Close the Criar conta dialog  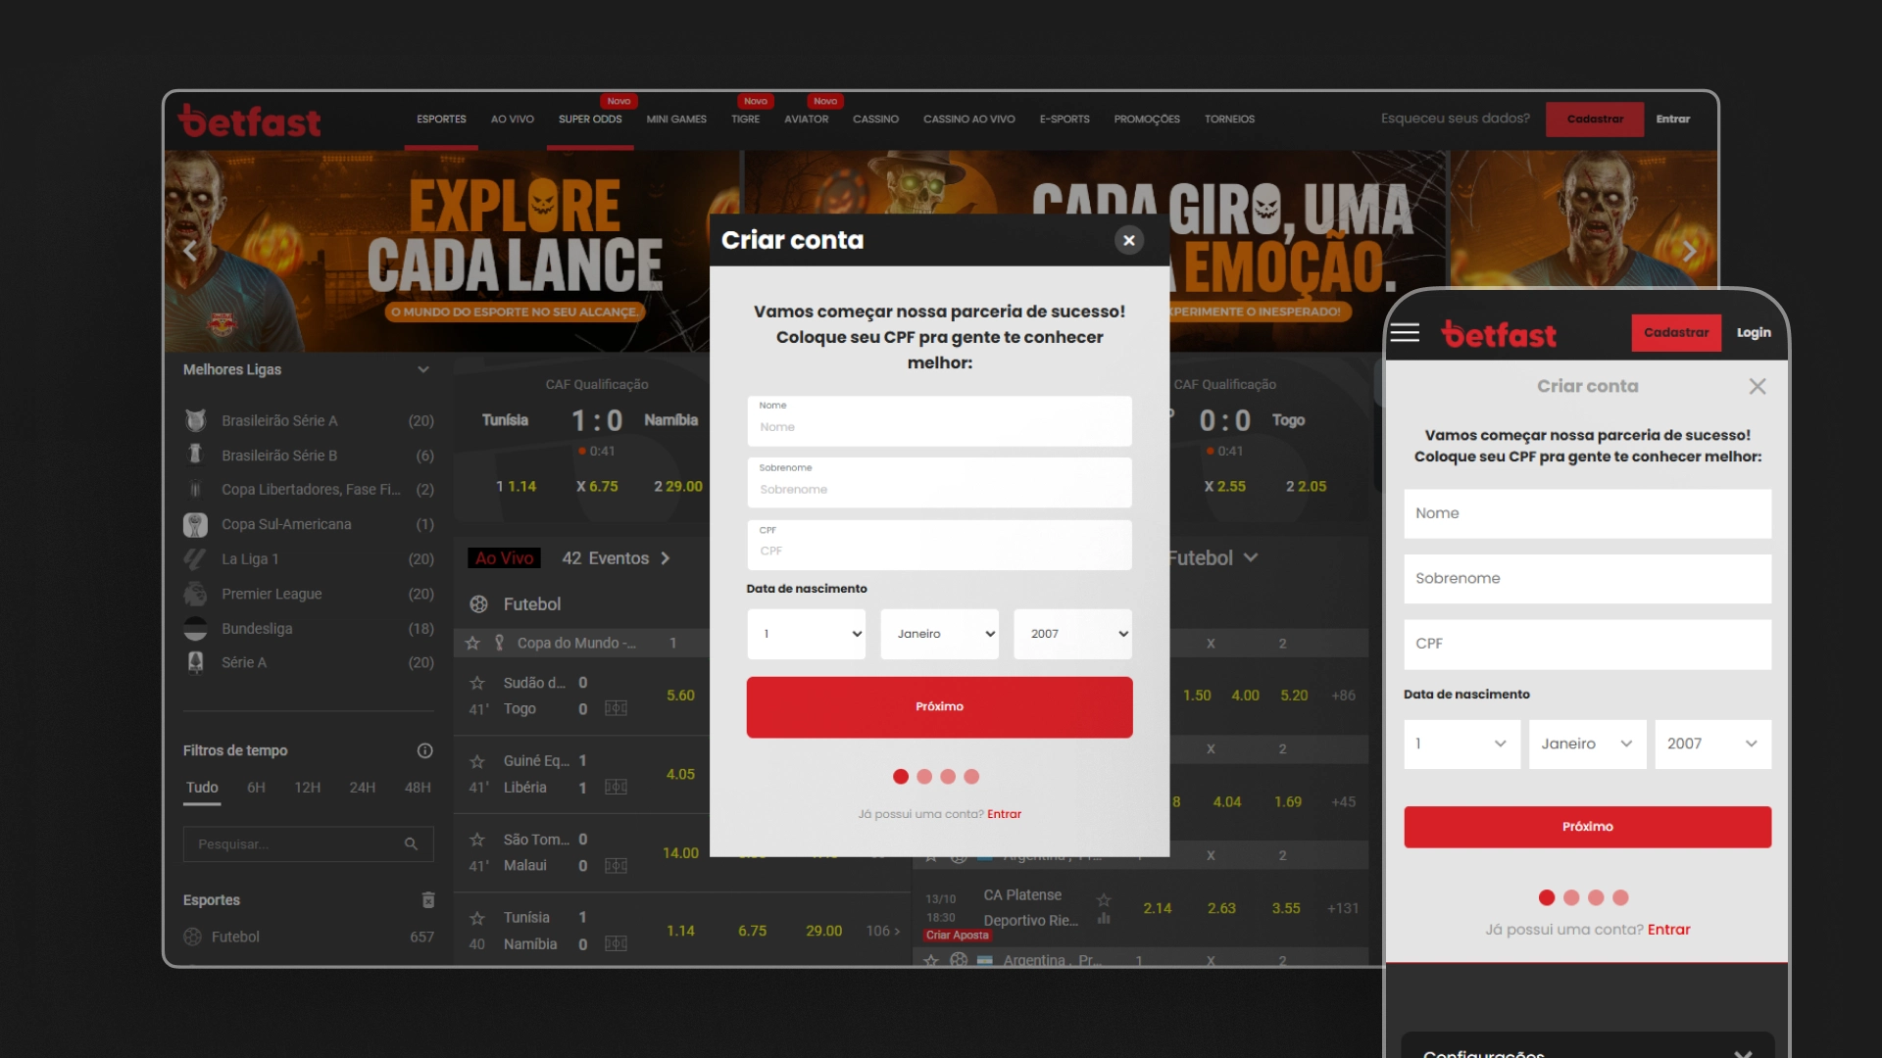[1129, 240]
